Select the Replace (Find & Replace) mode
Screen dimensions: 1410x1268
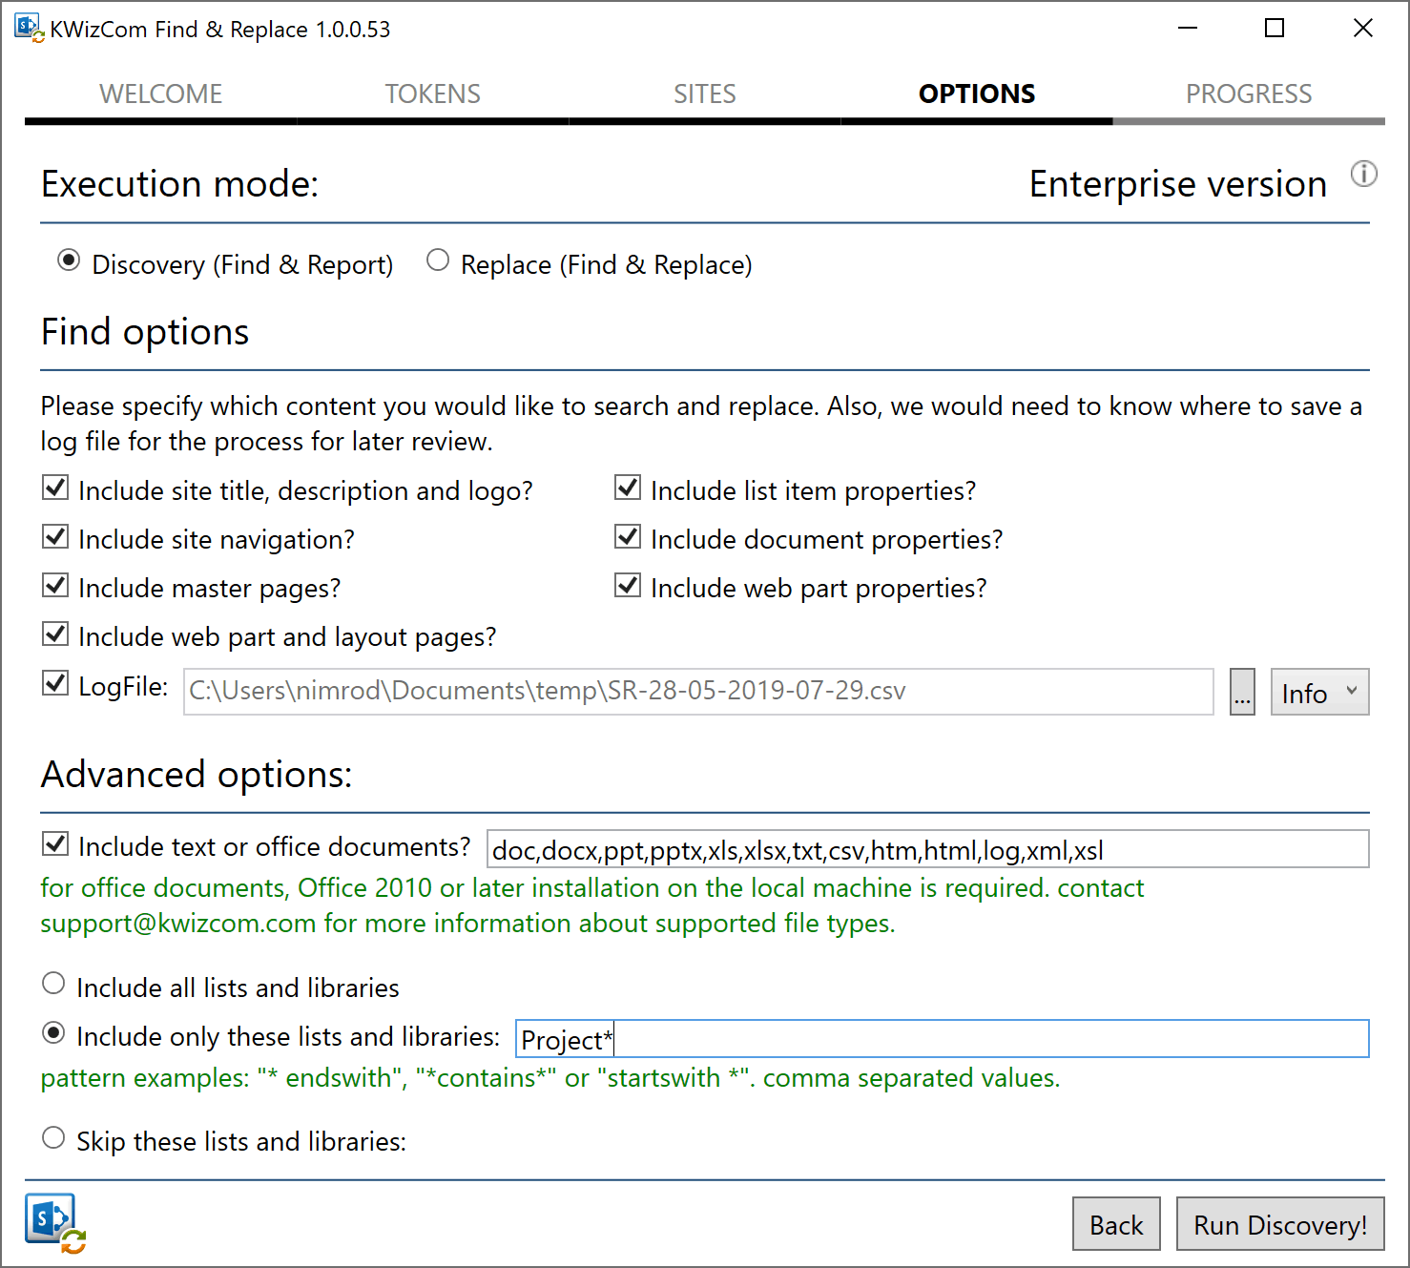pos(438,259)
